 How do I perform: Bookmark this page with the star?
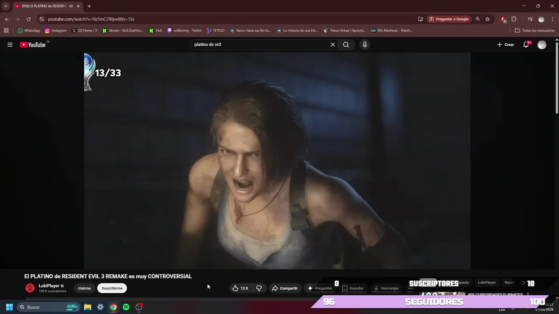487,19
